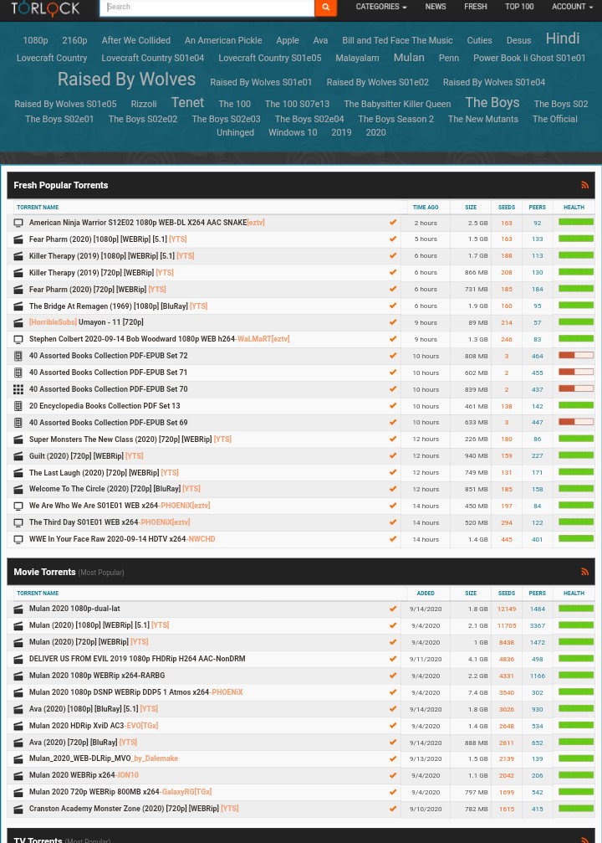This screenshot has height=843, width=602.
Task: Click TV icon beside We Are Who We Are
Action: 18,506
